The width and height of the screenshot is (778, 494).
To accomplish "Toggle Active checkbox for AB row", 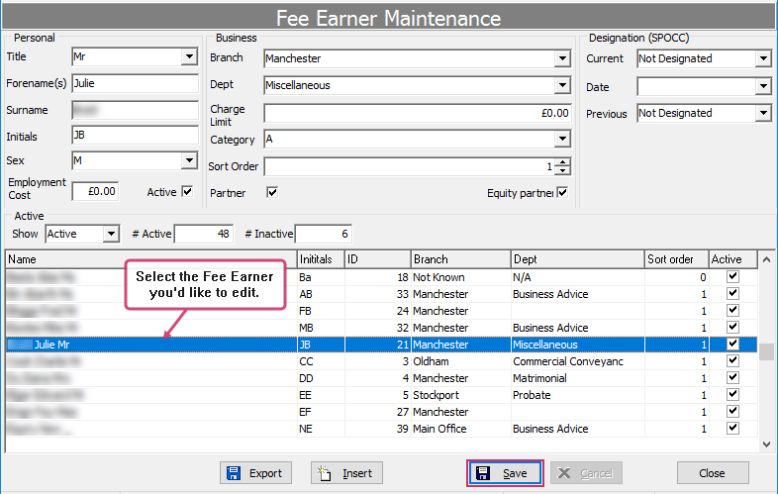I will pyautogui.click(x=732, y=293).
